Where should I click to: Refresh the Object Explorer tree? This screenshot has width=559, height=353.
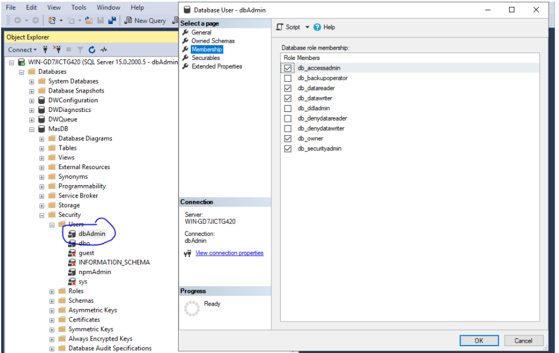(x=92, y=50)
